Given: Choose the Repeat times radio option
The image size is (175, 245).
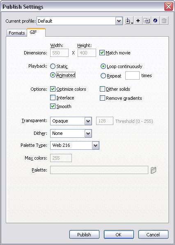Looking at the screenshot, I should click(103, 76).
